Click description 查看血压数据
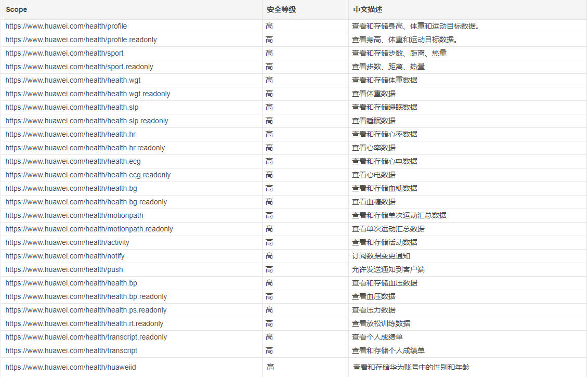The height and width of the screenshot is (377, 588). click(x=373, y=296)
